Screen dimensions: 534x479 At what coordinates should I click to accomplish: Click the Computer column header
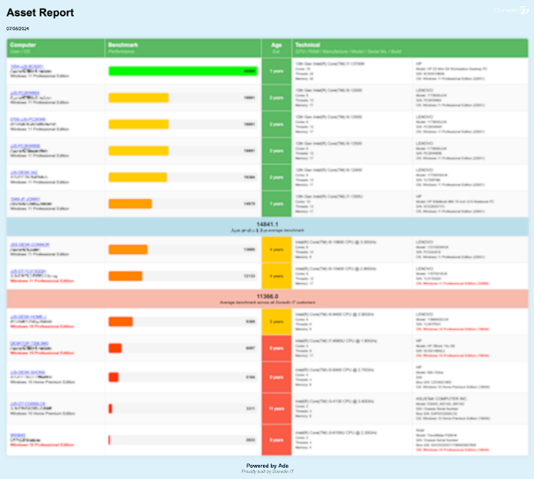[22, 44]
